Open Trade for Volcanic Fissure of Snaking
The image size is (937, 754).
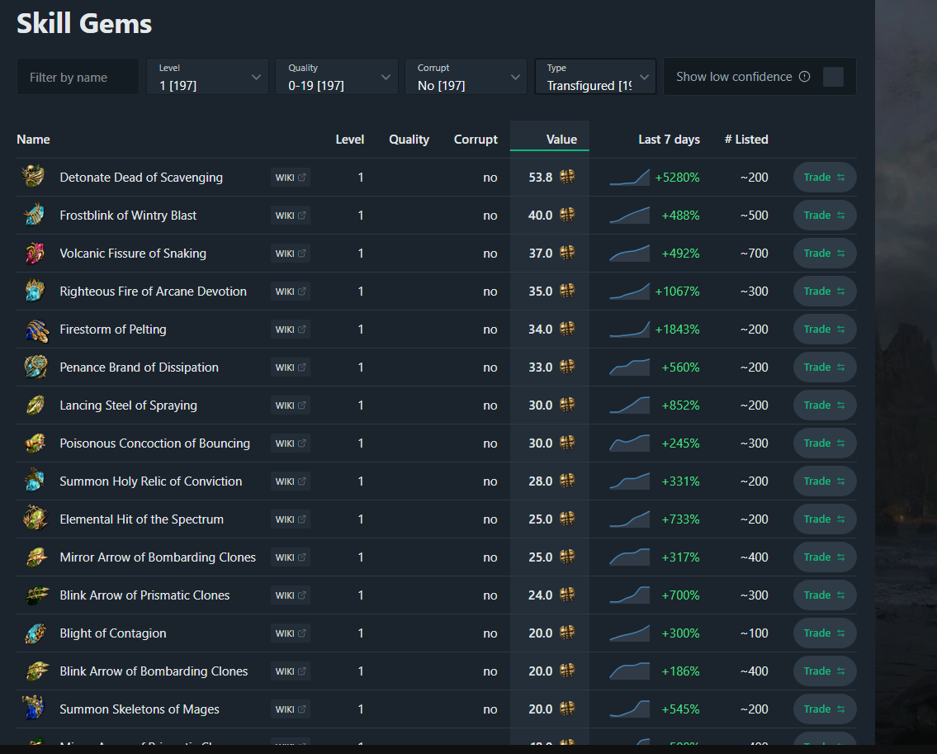pos(825,253)
